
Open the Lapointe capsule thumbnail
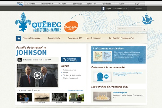25,97
